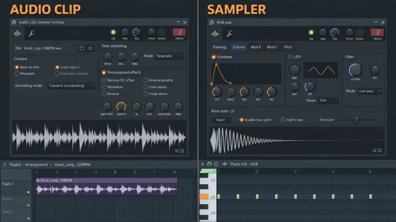Click the Vocal_Loop_128BPM clip in Track 1
The width and height of the screenshot is (396, 222).
(106, 187)
